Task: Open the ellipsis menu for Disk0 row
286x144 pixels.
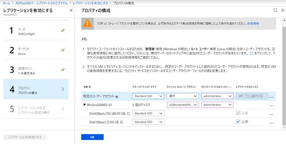Action: [x=271, y=114]
